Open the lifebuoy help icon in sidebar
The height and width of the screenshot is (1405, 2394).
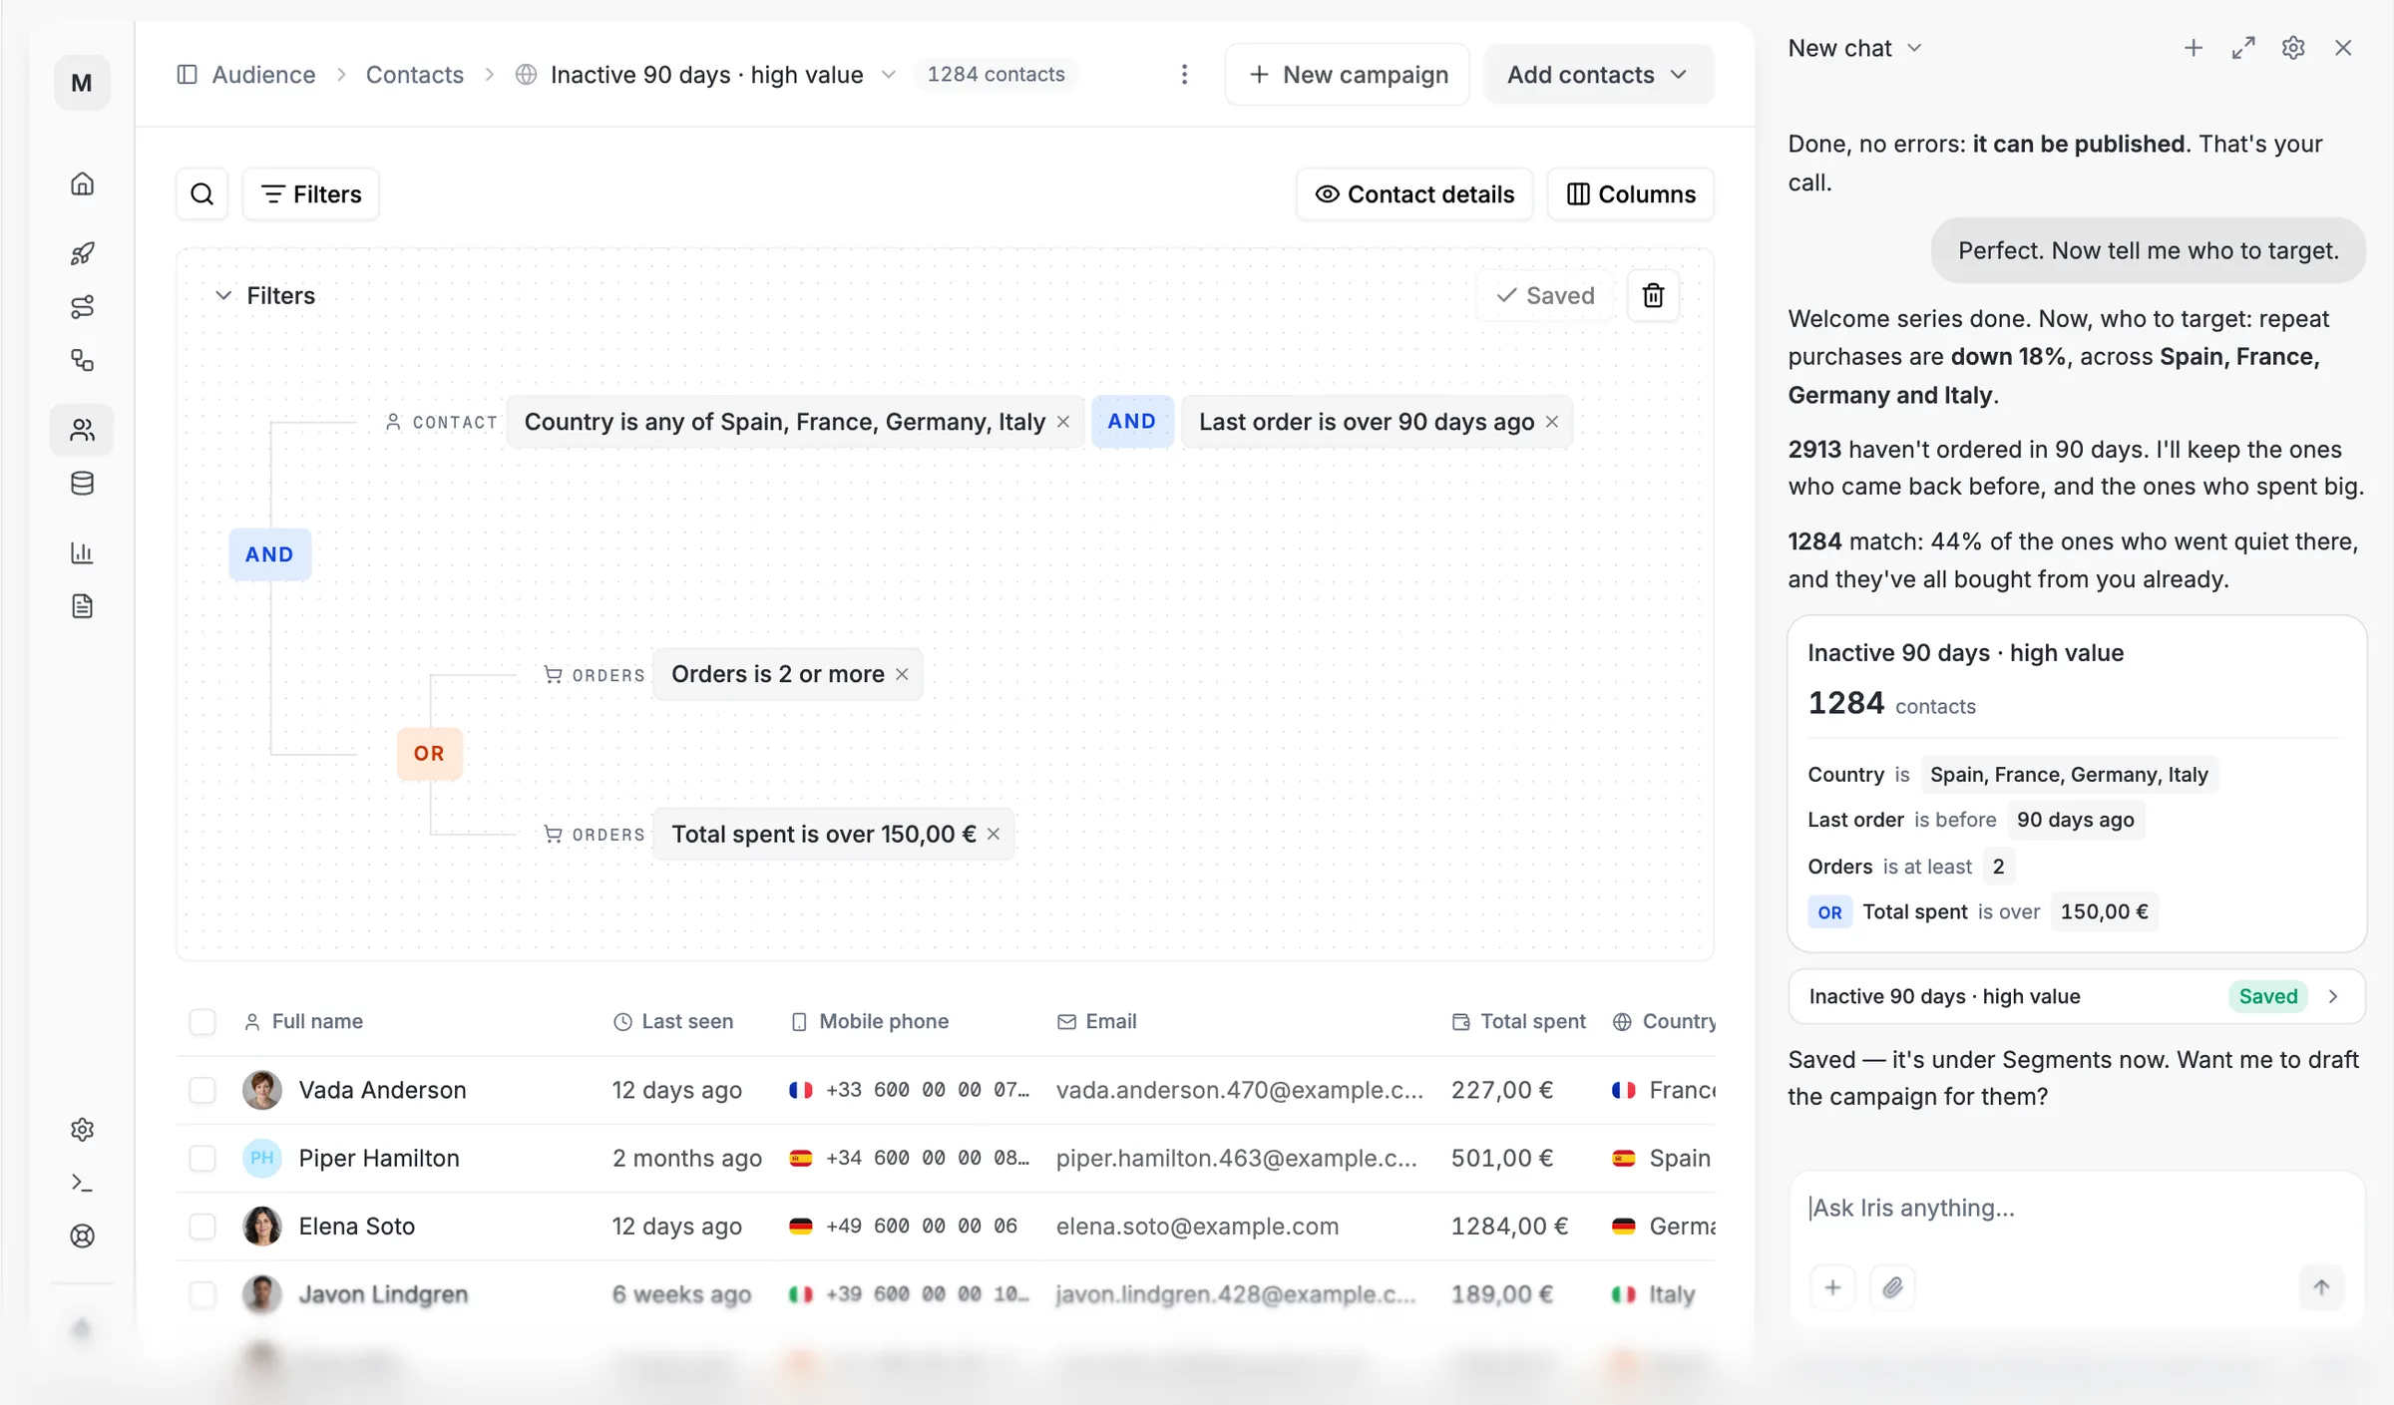[83, 1236]
